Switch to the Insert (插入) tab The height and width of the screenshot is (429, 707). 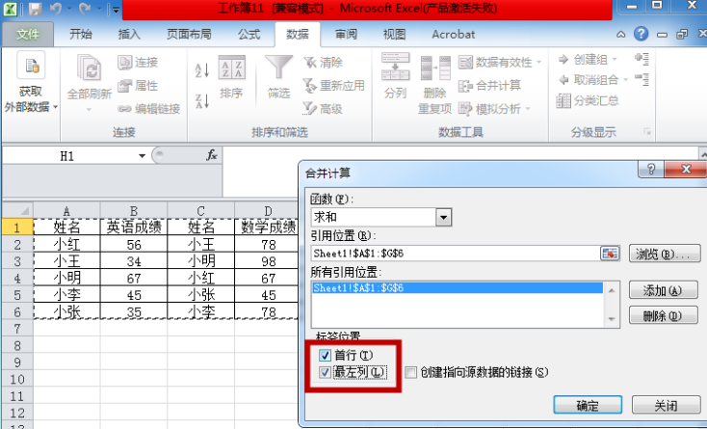coord(129,34)
